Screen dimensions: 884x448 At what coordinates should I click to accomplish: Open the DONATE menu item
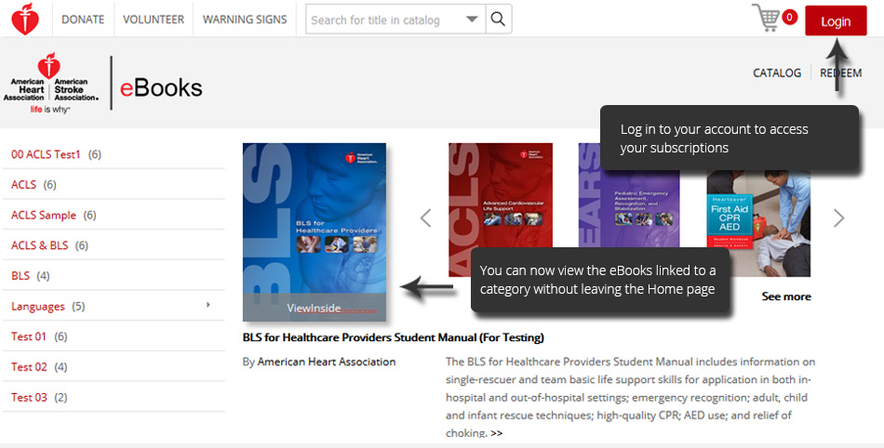(83, 20)
